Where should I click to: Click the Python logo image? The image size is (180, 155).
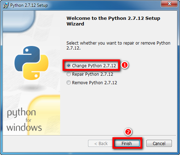(x=31, y=63)
